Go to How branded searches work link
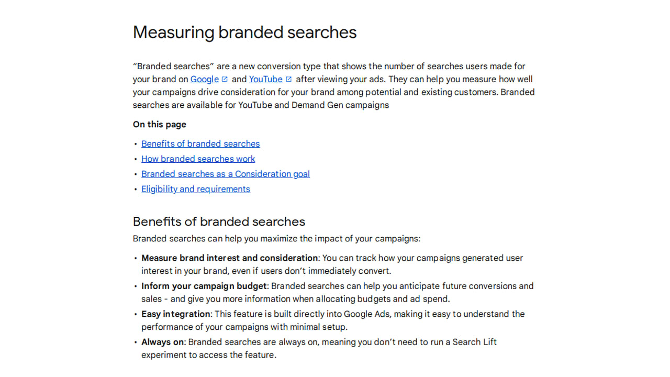This screenshot has width=670, height=377. click(198, 159)
